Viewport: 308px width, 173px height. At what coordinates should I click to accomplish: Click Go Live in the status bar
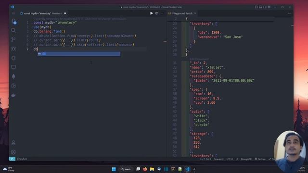click(260, 159)
